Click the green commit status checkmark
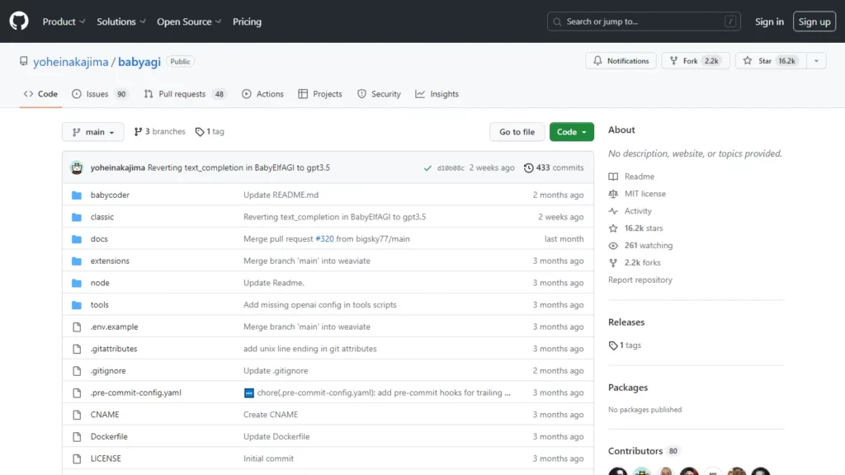Viewport: 845px width, 475px height. coord(427,168)
